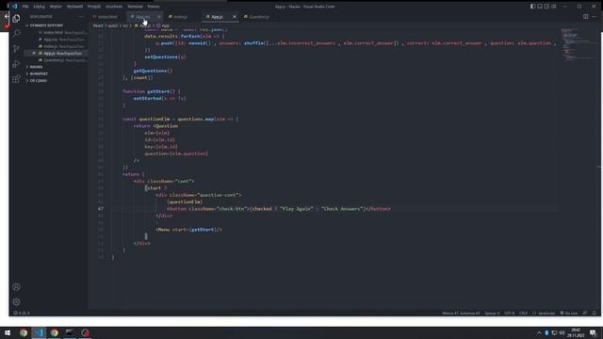
Task: Click the feedback icon in the status bar
Action: click(585, 314)
